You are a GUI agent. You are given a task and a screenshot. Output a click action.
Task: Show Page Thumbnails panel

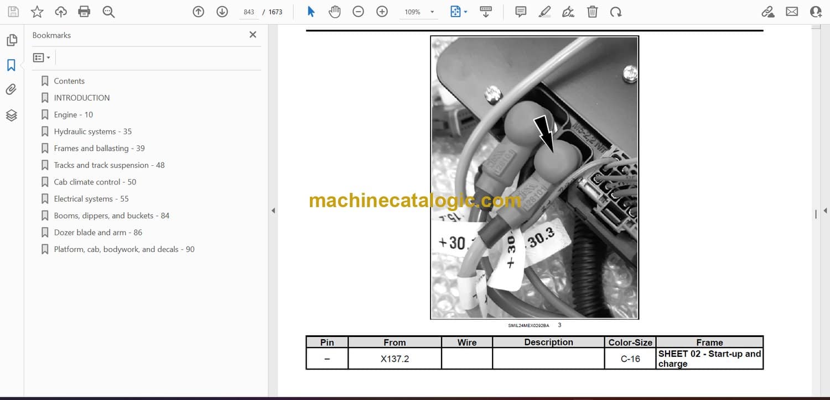(12, 40)
